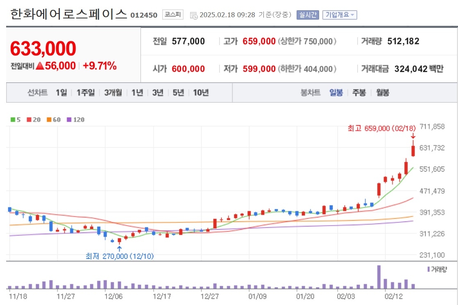Click the red arrow at the 659,000 high marker
Image resolution: width=458 pixels, height=305 pixels.
[413, 136]
